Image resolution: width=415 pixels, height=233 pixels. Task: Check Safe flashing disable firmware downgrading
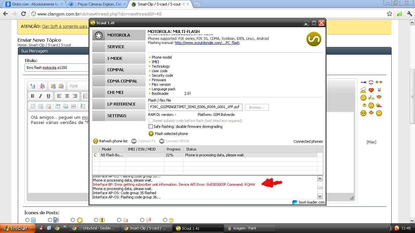[150, 127]
